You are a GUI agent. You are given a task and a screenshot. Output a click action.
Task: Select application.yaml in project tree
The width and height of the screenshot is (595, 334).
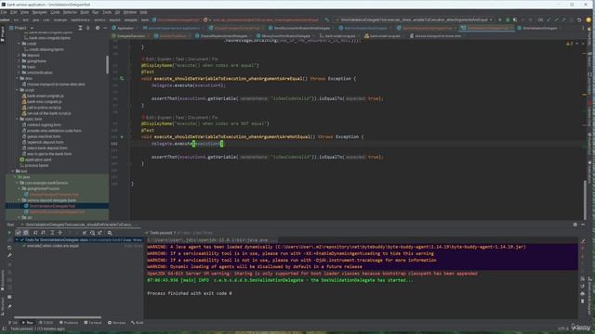pyautogui.click(x=35, y=160)
